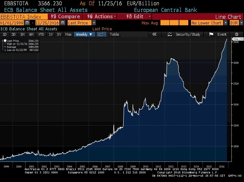Open chart settings gear icon
Screen dimensions: 244x182
[236, 34]
